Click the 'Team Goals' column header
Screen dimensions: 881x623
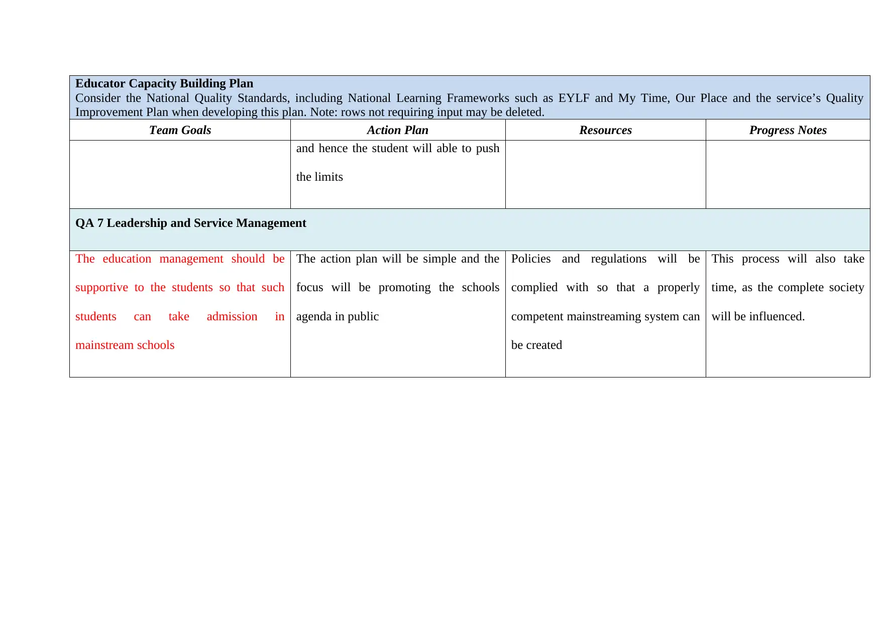[x=180, y=130]
